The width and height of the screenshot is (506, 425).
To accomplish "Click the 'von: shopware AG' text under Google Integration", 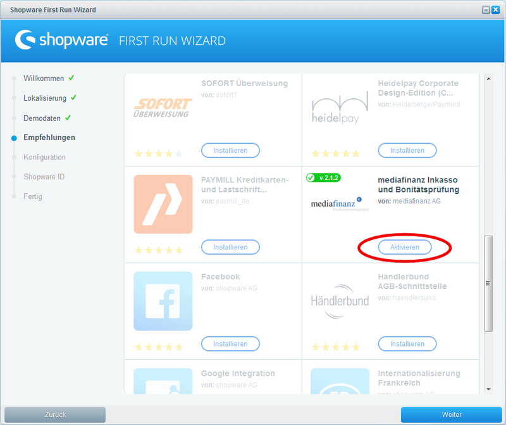I will coord(229,385).
